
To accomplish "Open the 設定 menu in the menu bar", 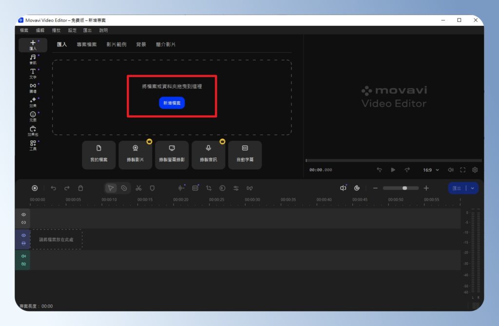I will point(71,30).
